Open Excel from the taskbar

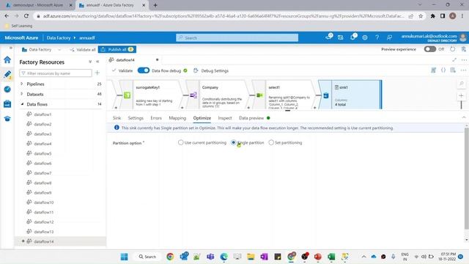pos(331,257)
